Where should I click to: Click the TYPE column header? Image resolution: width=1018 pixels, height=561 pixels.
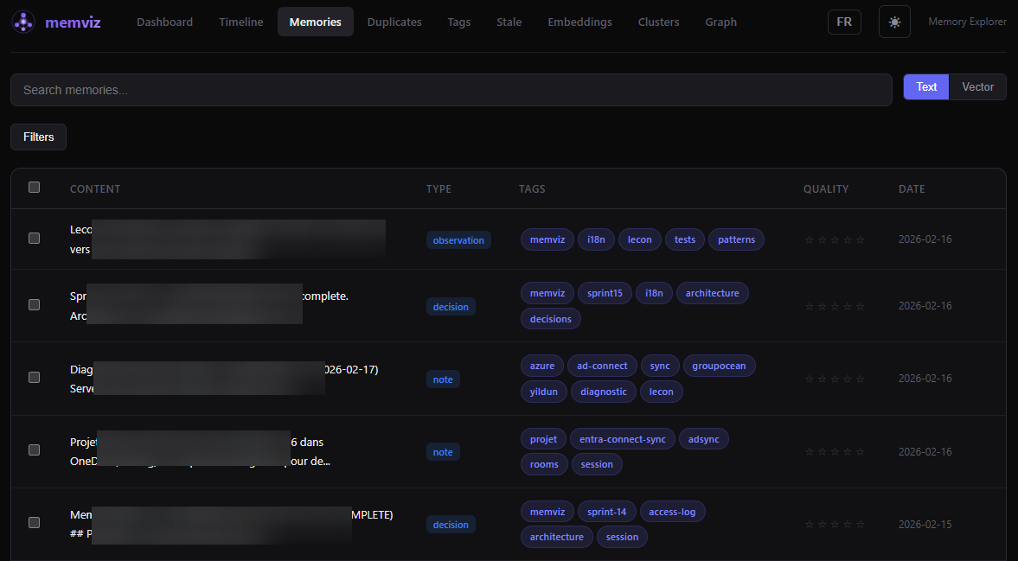click(x=439, y=188)
